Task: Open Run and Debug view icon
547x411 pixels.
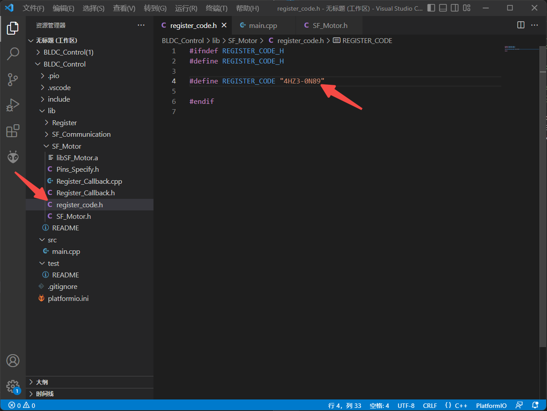Action: click(x=13, y=105)
